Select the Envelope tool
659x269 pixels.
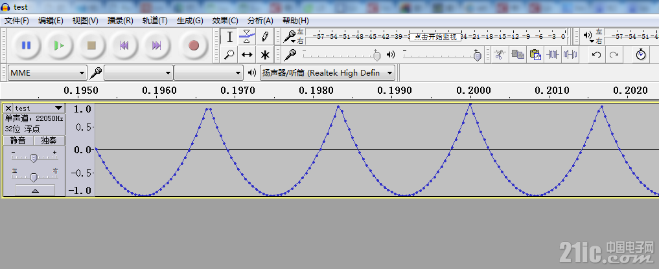247,37
